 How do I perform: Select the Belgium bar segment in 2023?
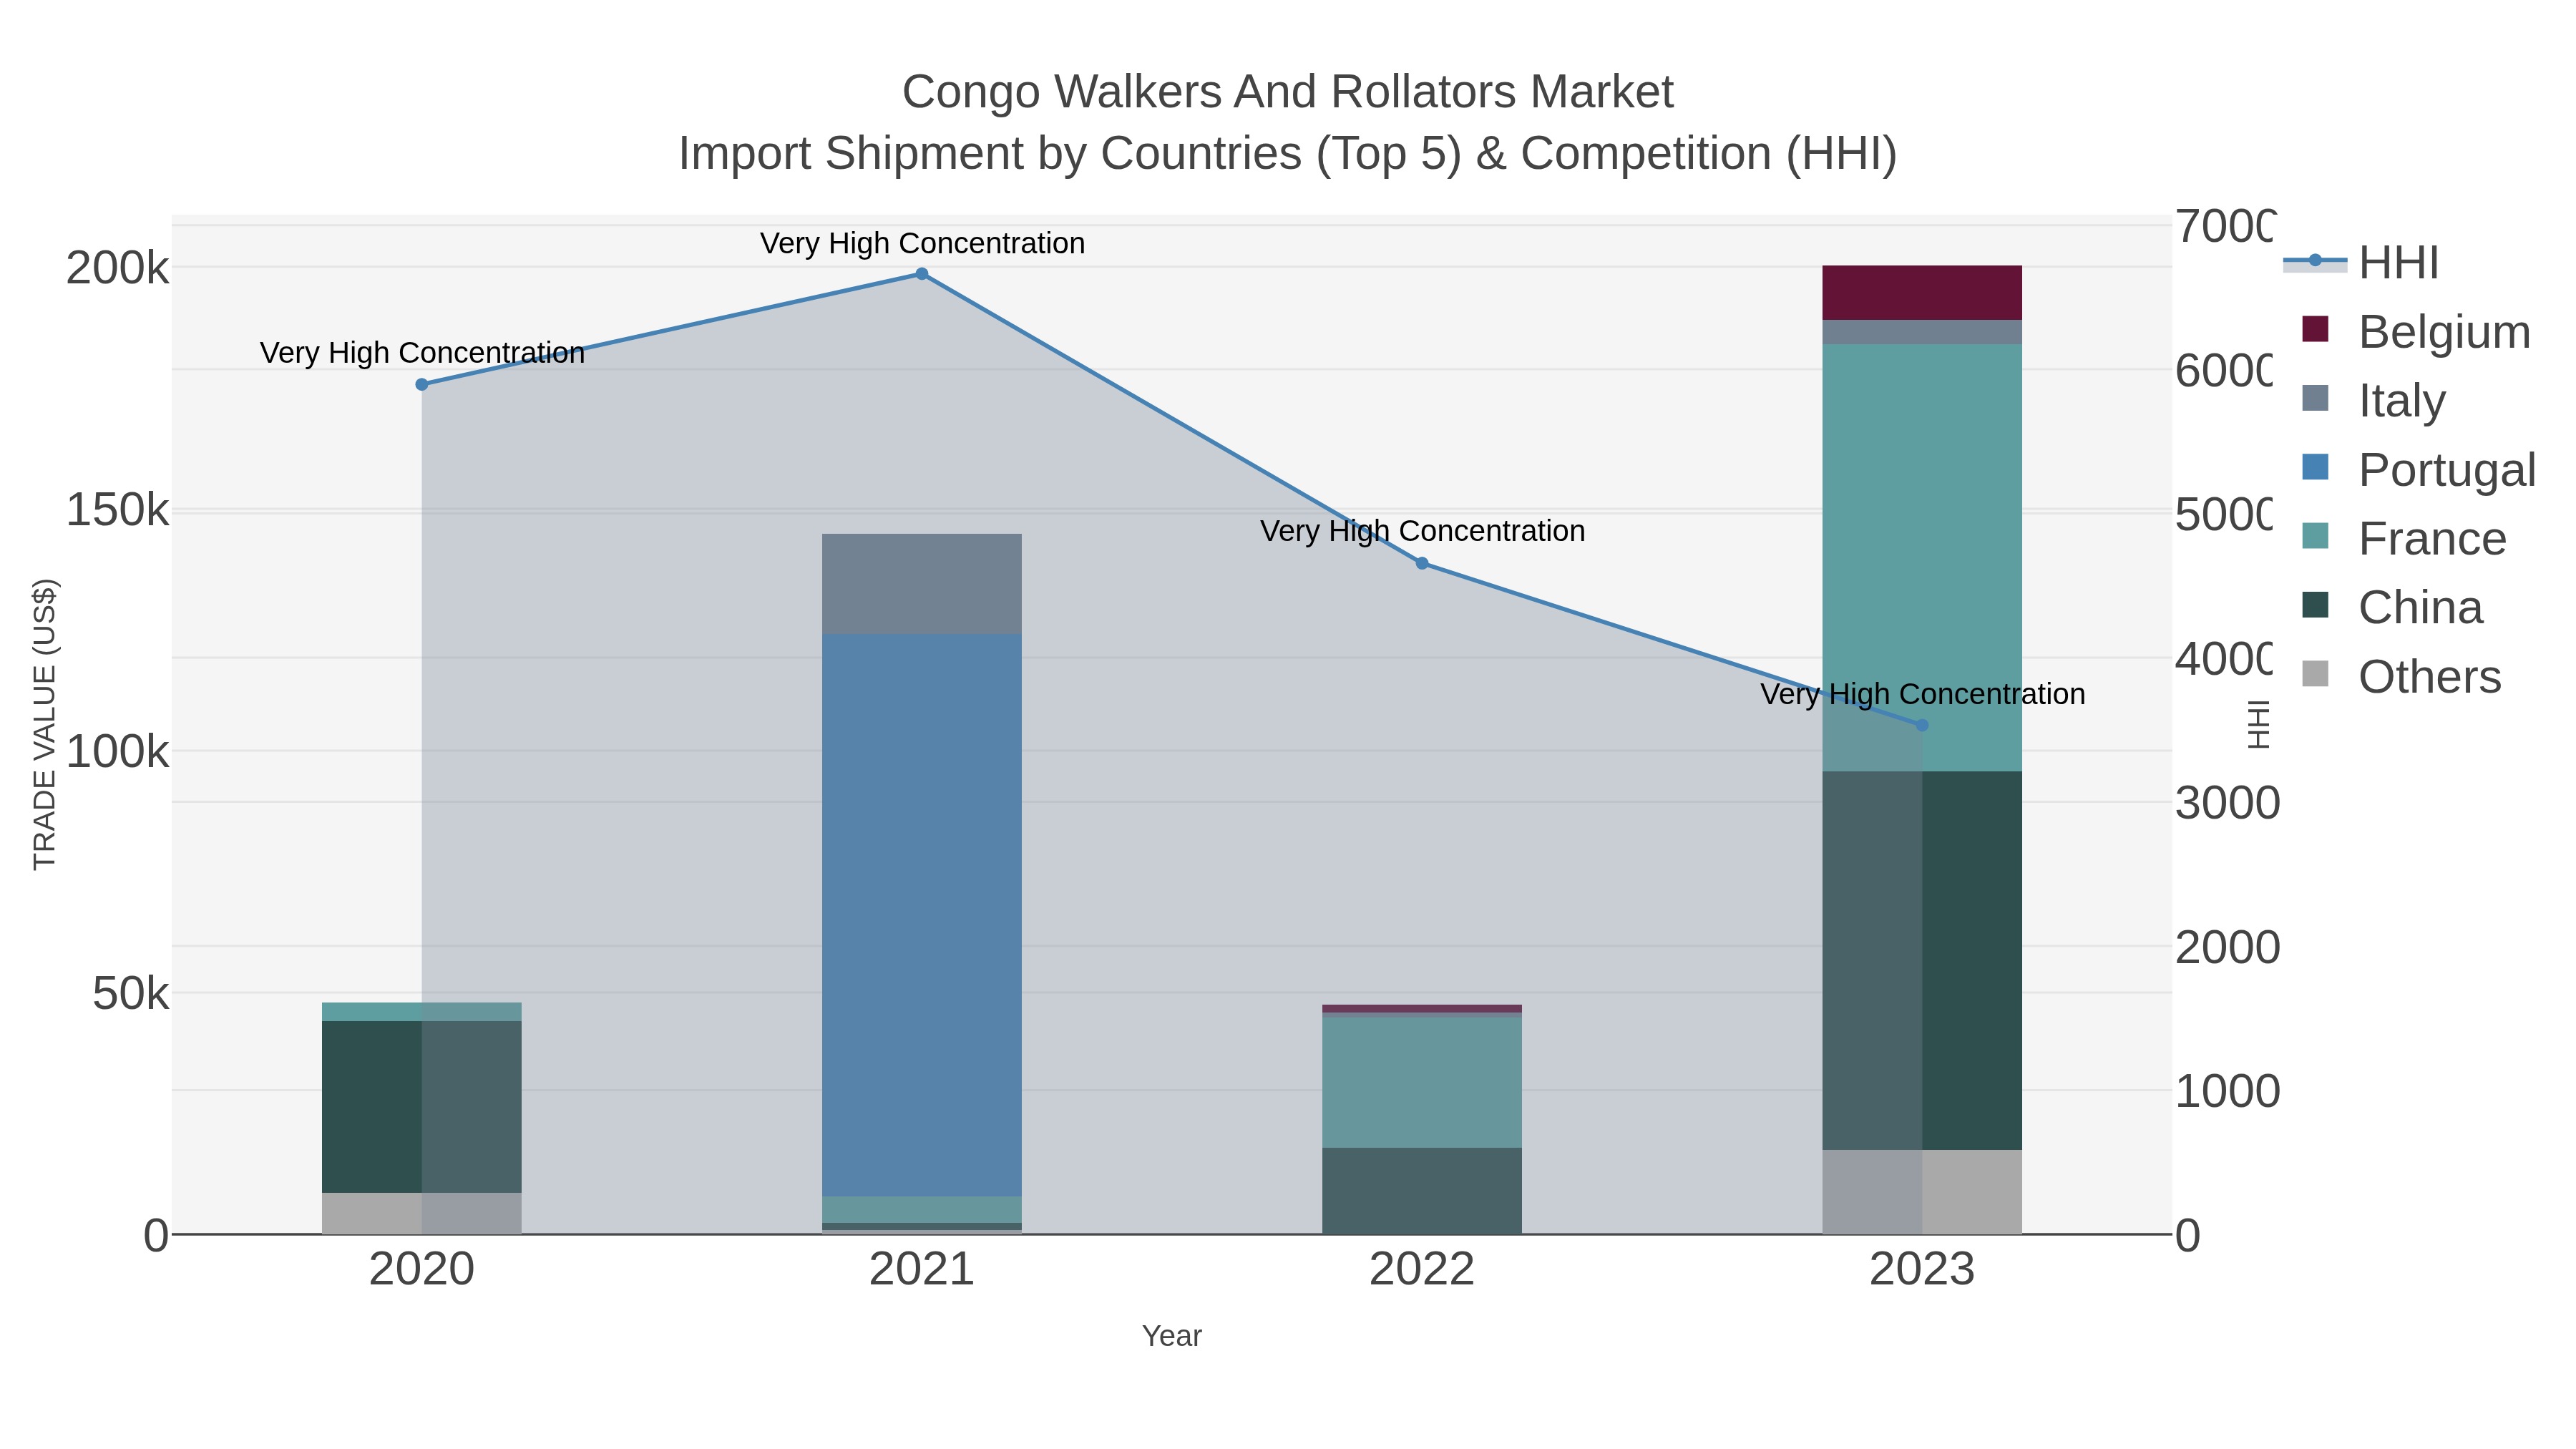[1922, 293]
